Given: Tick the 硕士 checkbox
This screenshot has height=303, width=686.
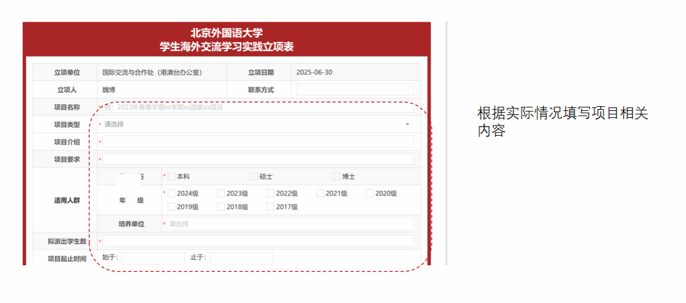Looking at the screenshot, I should coord(253,176).
